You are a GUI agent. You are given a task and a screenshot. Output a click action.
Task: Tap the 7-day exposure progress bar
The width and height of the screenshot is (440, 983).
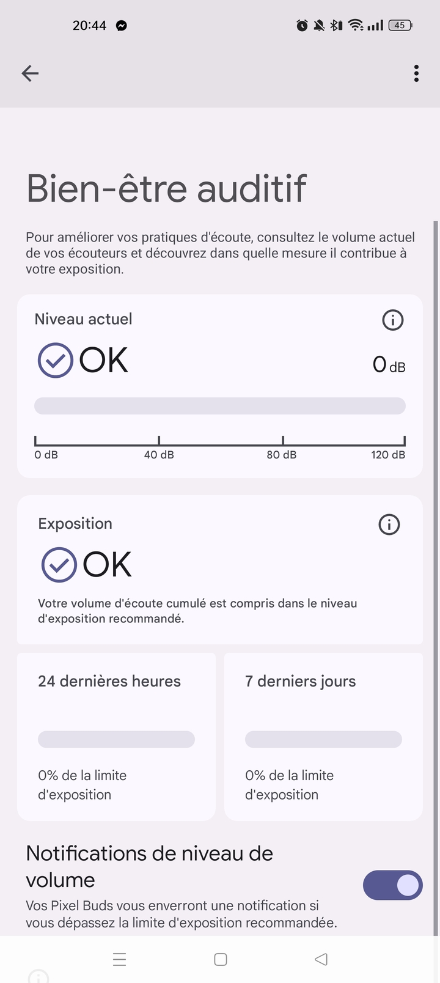pyautogui.click(x=323, y=739)
